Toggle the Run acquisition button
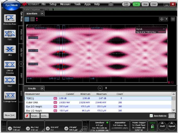The height and width of the screenshot is (133, 178). [x=136, y=4]
